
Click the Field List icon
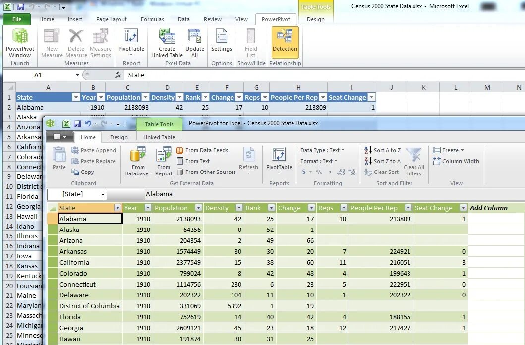(x=251, y=36)
